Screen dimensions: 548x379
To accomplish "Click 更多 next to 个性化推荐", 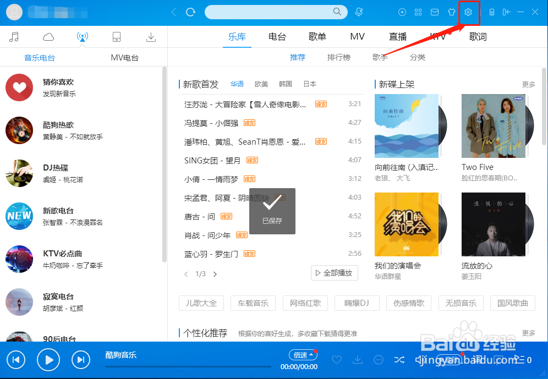I will 528,333.
